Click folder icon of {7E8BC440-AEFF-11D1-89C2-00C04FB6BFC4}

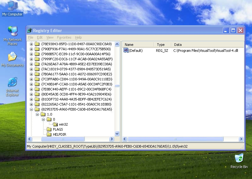click(x=37, y=89)
